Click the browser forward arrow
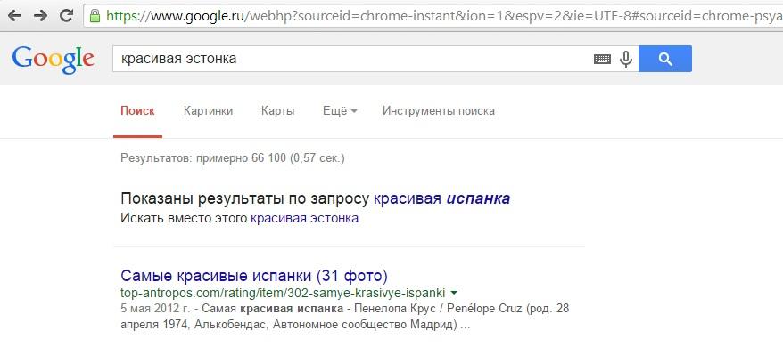Viewport: 783px width, 347px height. (x=40, y=15)
